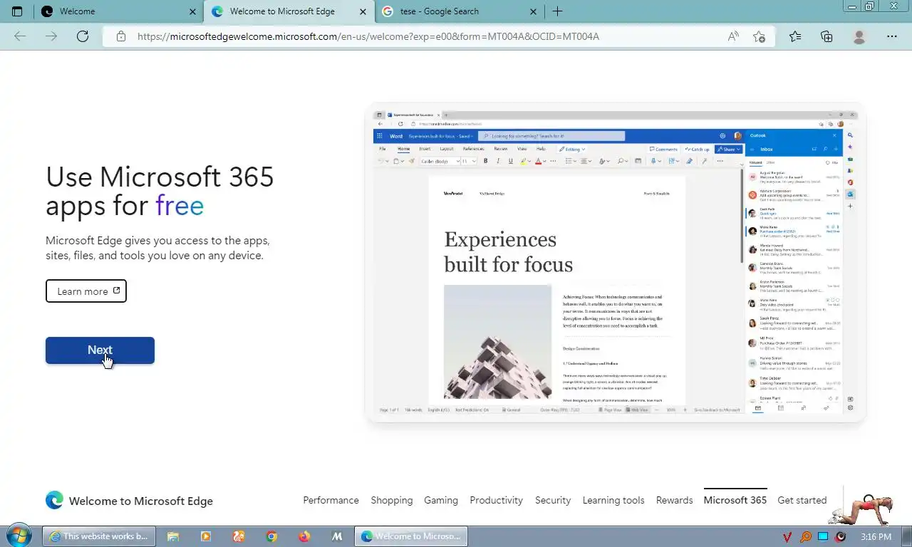
Task: Open the 'Productivity' section
Action: [497, 500]
